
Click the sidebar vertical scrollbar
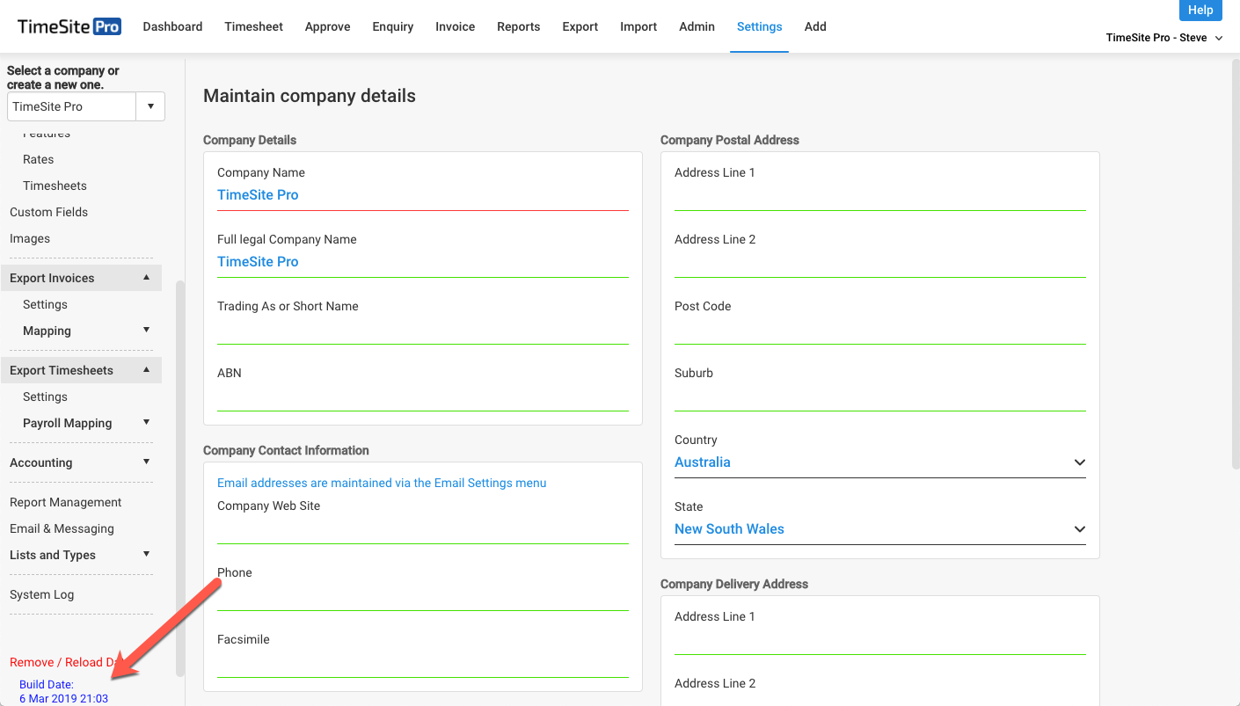tap(180, 477)
